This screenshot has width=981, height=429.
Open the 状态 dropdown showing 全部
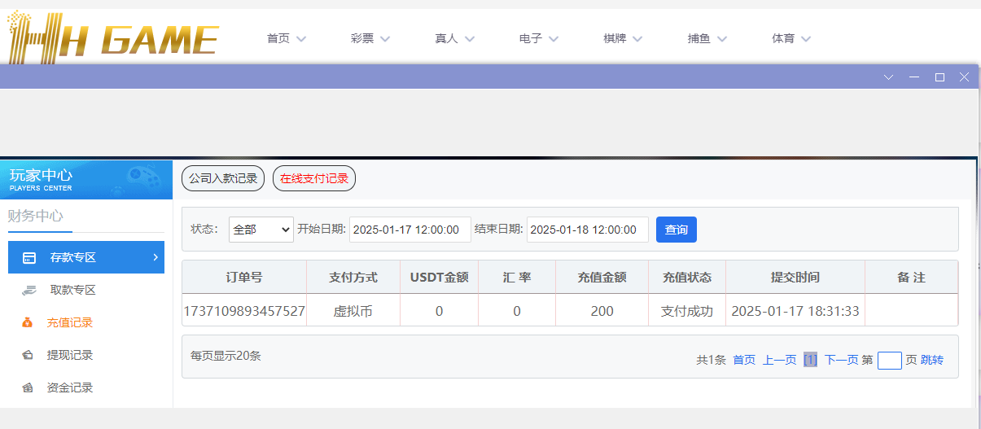pyautogui.click(x=261, y=230)
